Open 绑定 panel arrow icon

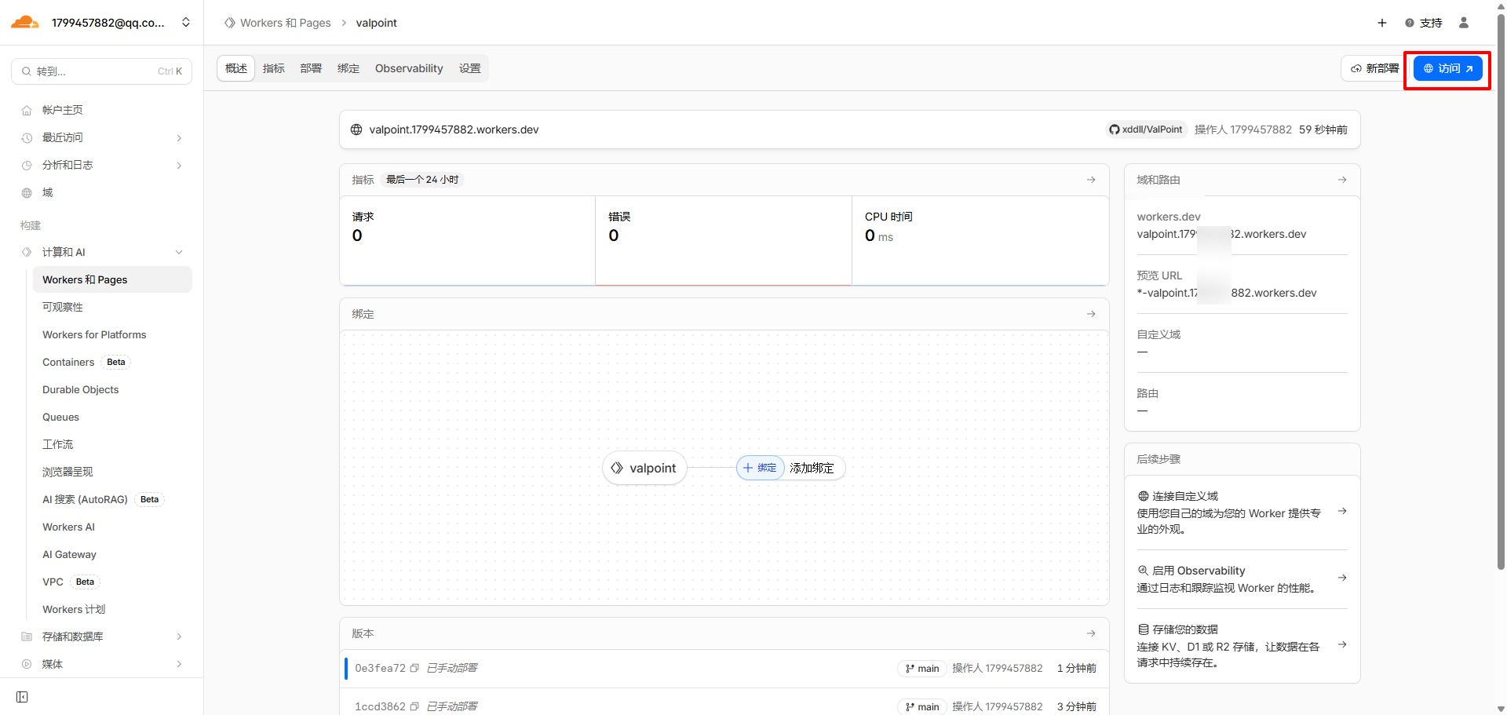1091,314
